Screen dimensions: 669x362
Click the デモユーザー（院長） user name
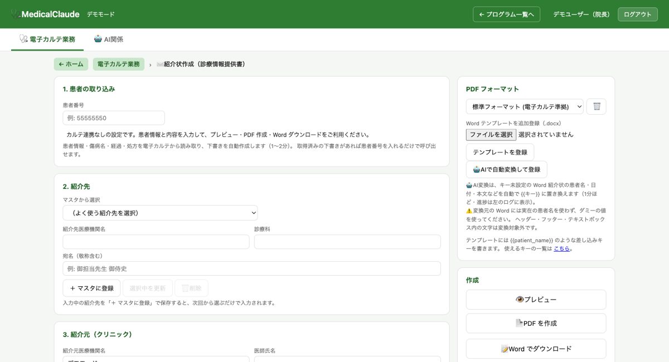pyautogui.click(x=581, y=14)
